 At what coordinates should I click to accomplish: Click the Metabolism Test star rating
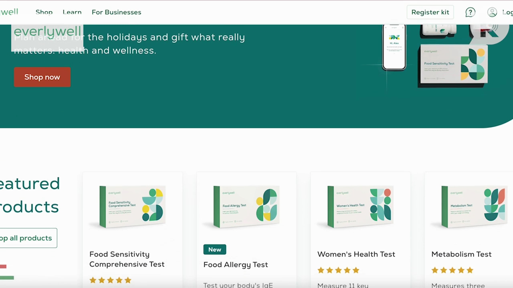pyautogui.click(x=452, y=270)
